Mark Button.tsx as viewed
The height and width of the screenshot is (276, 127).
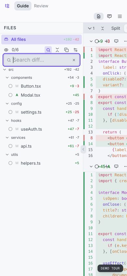[10, 86]
